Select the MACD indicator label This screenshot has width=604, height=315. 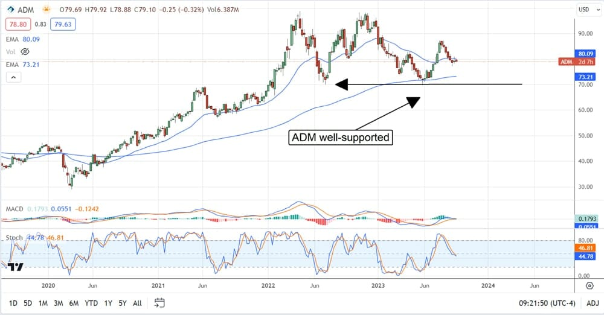(x=15, y=209)
